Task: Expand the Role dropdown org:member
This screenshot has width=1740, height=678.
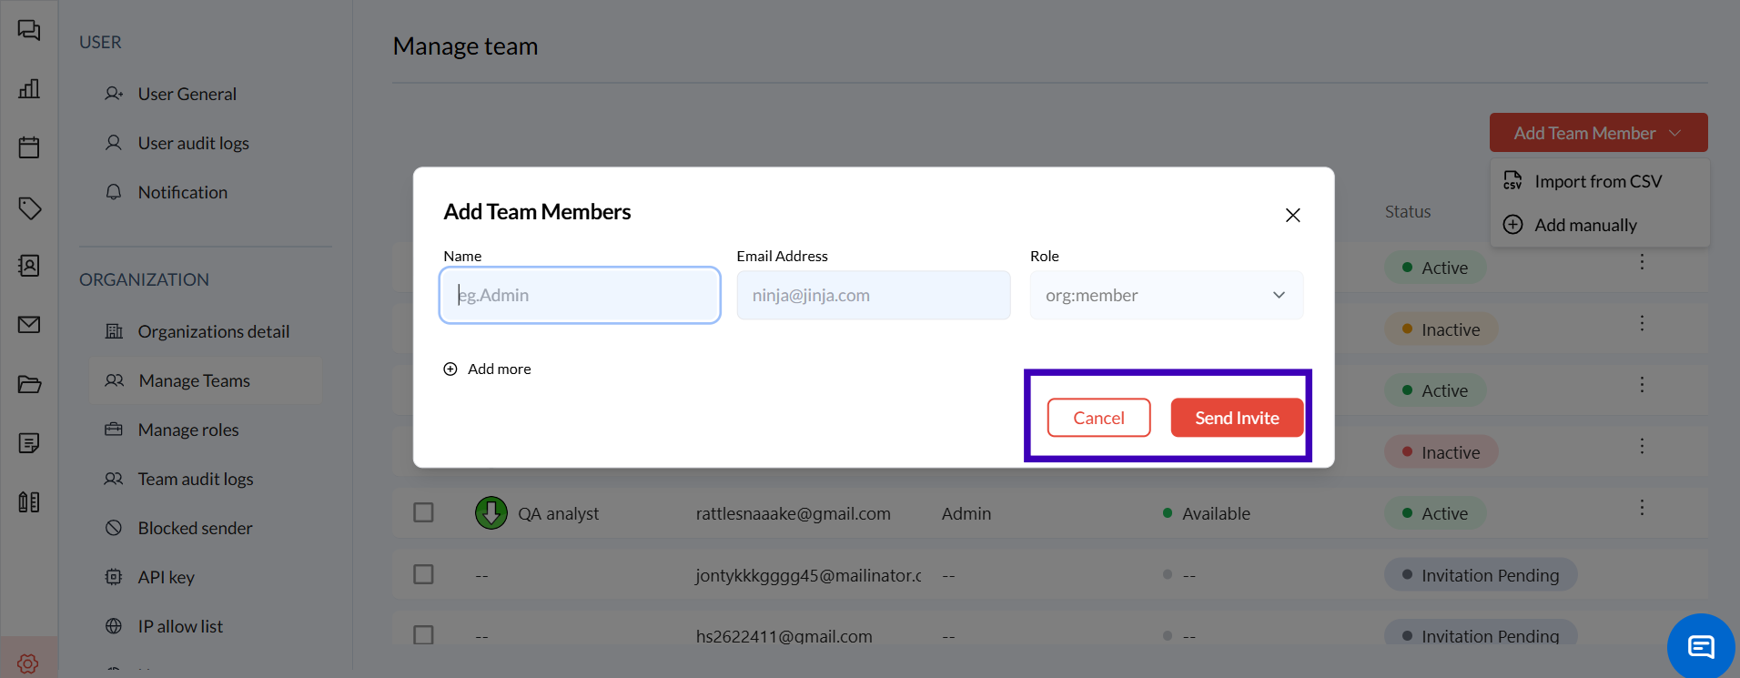Action: 1166,295
